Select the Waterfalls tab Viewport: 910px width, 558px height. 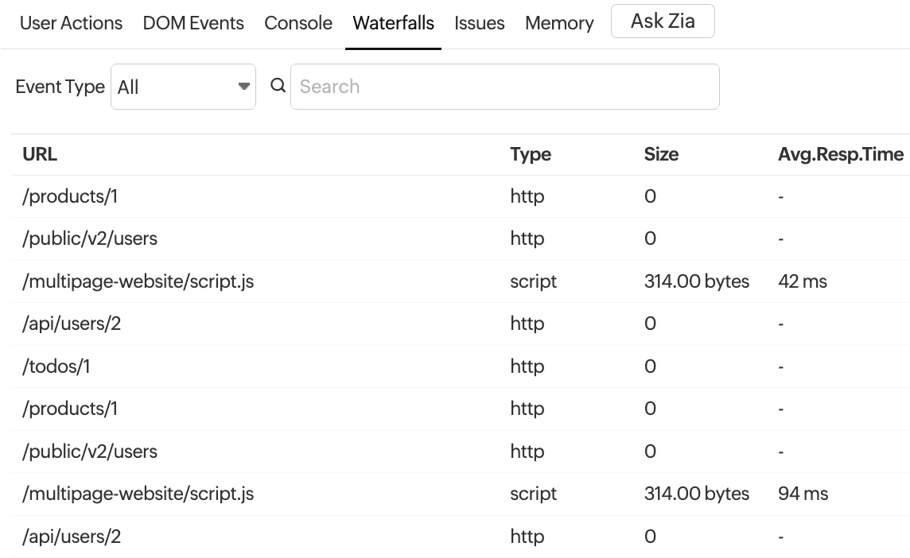(x=393, y=23)
